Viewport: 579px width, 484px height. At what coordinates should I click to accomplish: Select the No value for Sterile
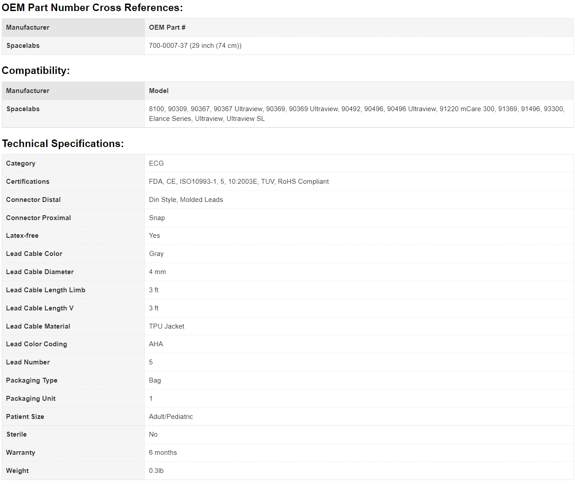tap(153, 434)
